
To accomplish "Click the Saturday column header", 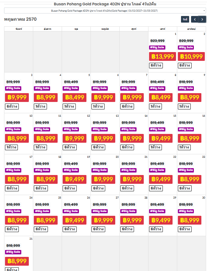I will [x=163, y=29].
